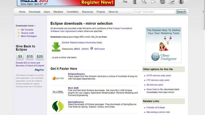The image size is (205, 115).
Task: Select All mirrors option
Action: coord(155,85)
